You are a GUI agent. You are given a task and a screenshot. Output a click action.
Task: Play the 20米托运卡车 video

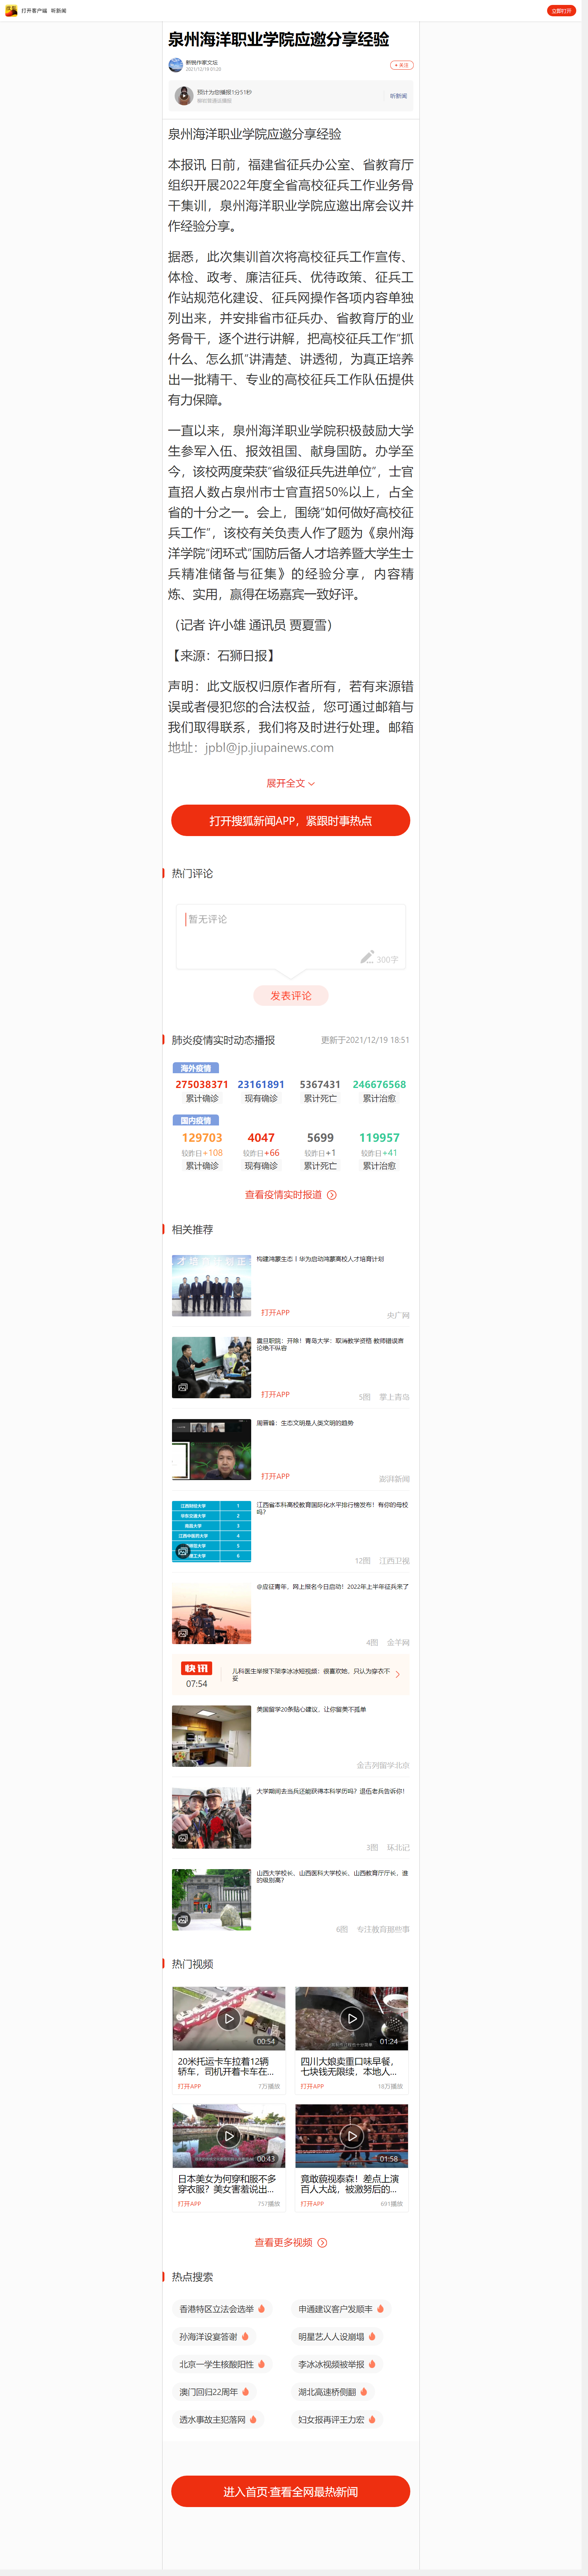point(229,2018)
